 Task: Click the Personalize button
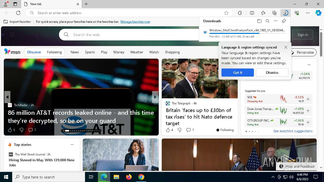point(303,52)
